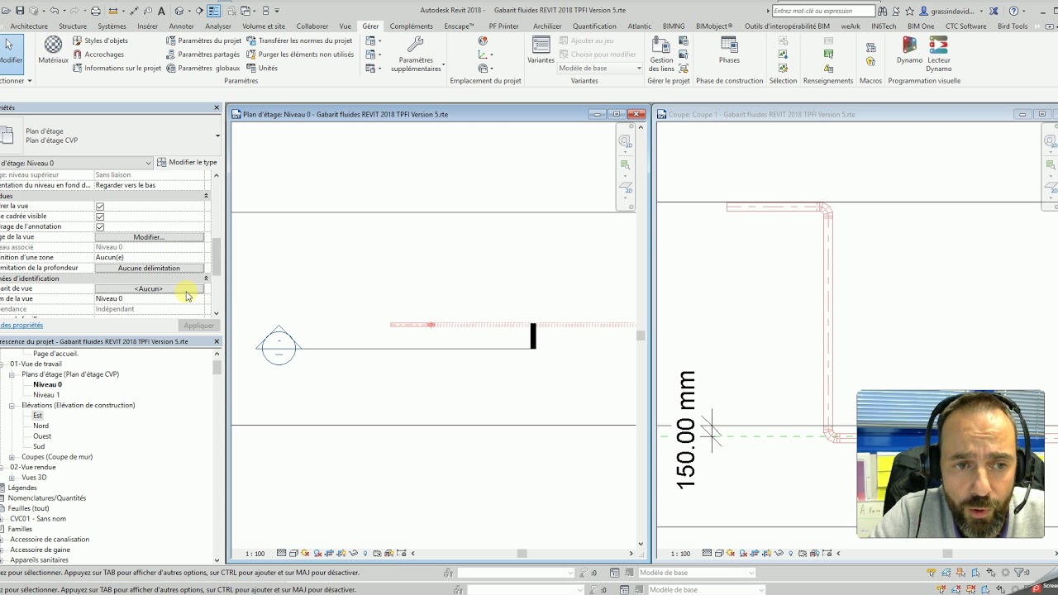Click the Undo arrow in quick access toolbar
Viewport: 1058px width, 595px height.
pyautogui.click(x=55, y=11)
